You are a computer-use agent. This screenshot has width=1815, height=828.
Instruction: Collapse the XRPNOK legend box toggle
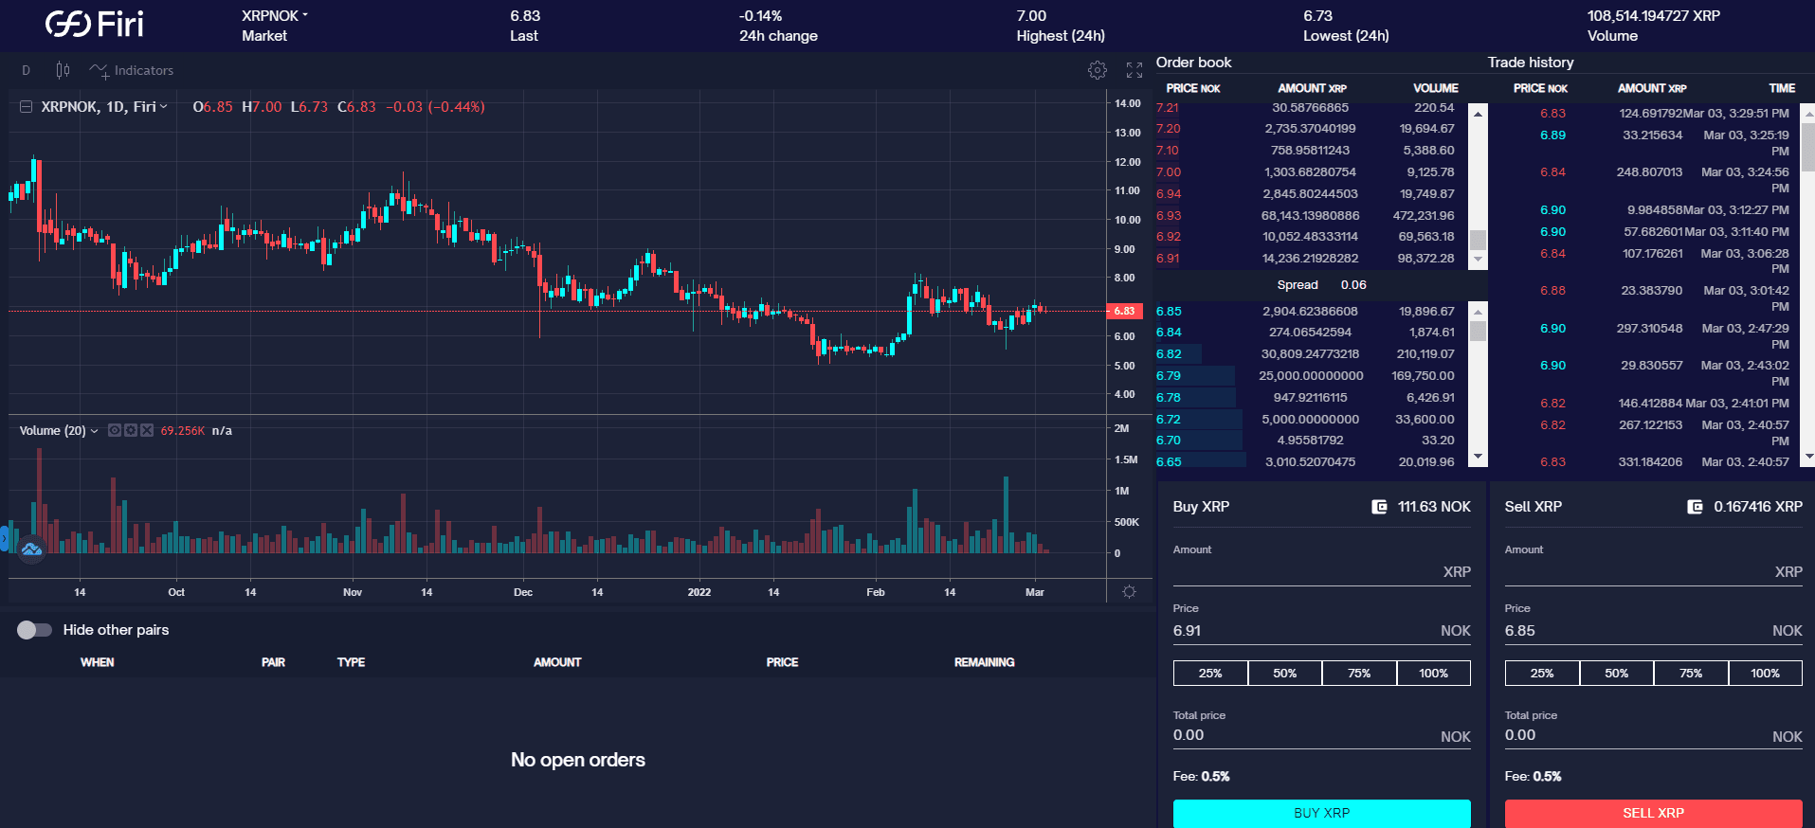coord(27,107)
